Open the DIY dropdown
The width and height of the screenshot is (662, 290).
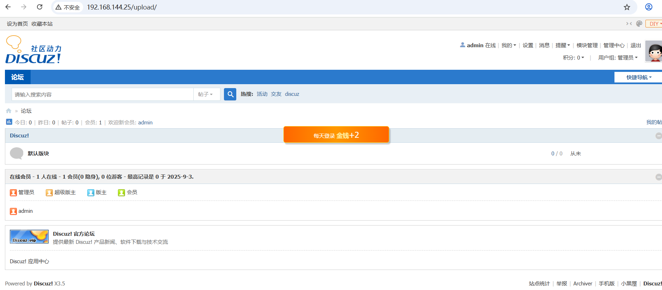tap(654, 24)
